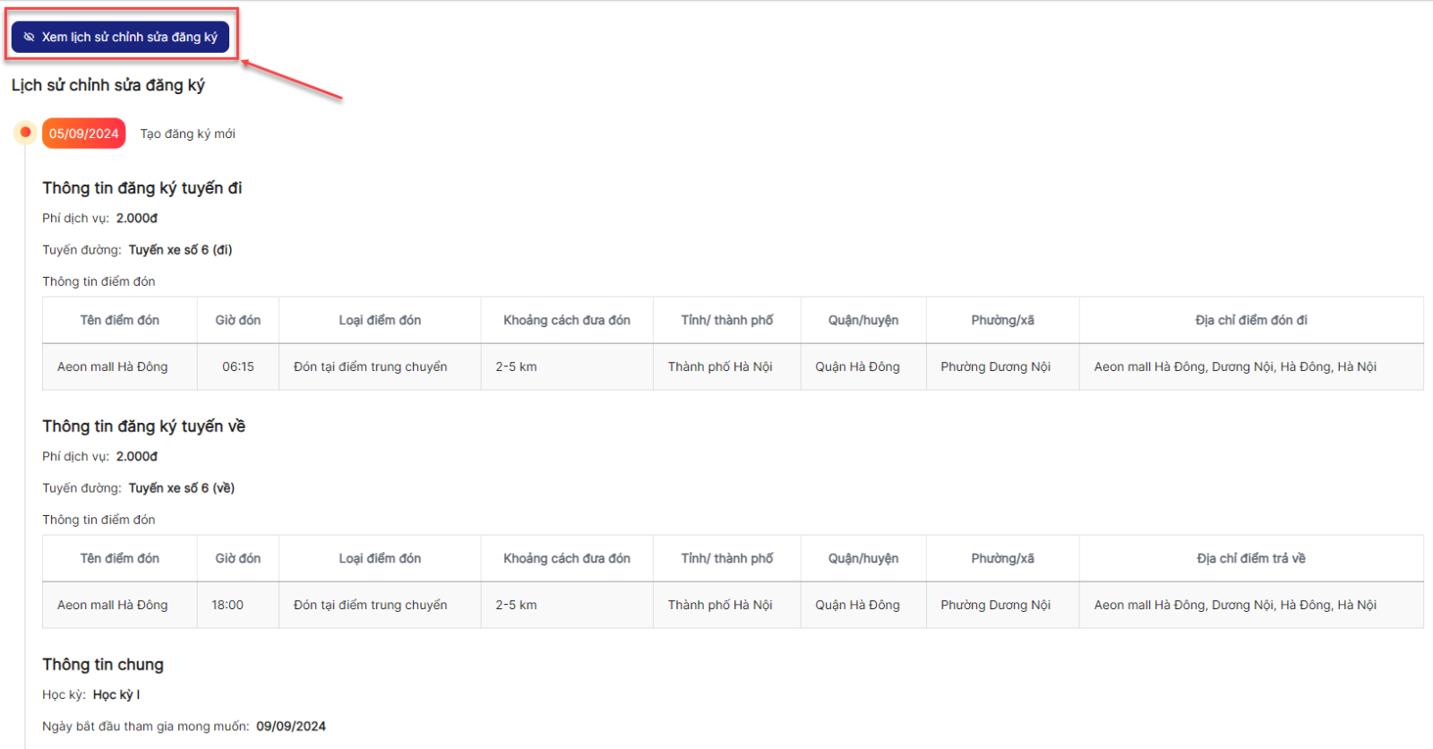This screenshot has width=1433, height=749.
Task: Click the 'Thông tin chung' heading
Action: [x=103, y=665]
